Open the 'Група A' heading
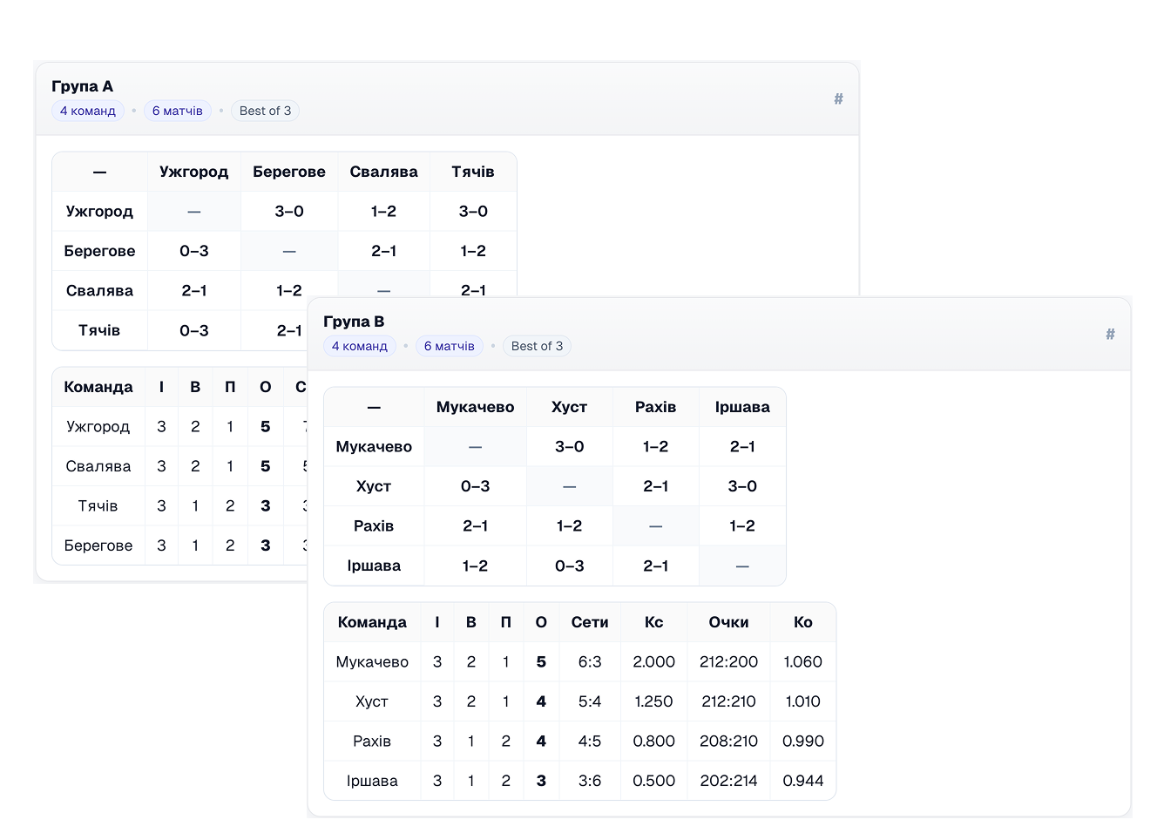This screenshot has width=1157, height=840. pyautogui.click(x=82, y=86)
